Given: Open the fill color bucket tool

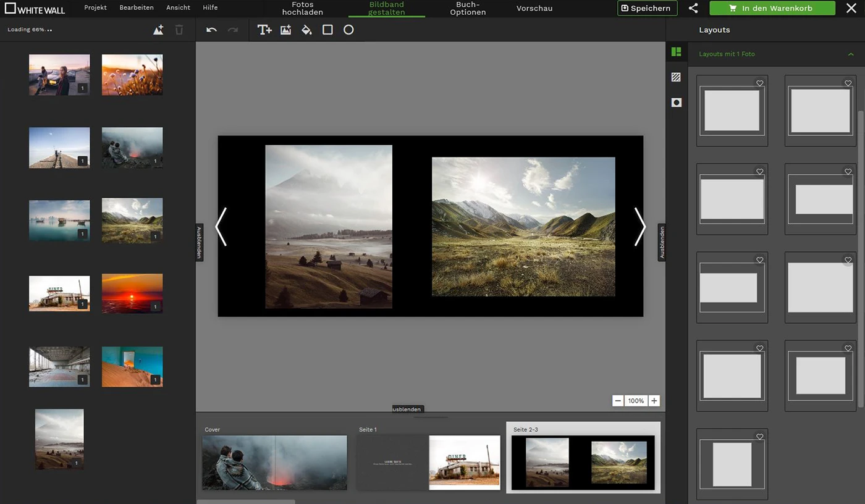Looking at the screenshot, I should 306,30.
